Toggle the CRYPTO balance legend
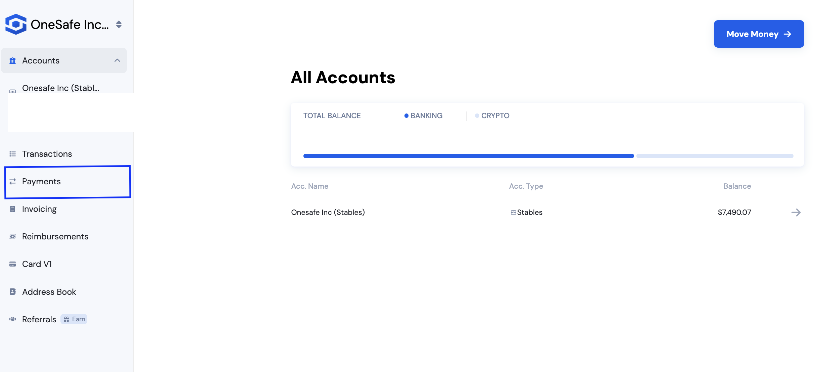 (x=492, y=115)
